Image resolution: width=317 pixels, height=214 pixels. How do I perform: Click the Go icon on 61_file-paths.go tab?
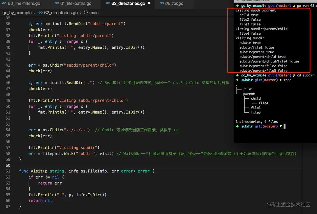tap(57, 4)
